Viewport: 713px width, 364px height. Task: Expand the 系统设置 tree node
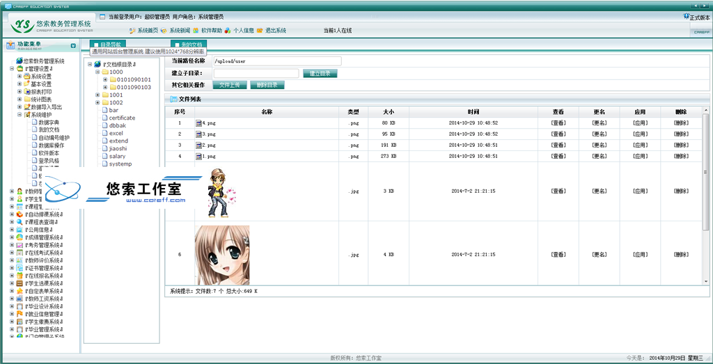click(x=19, y=77)
